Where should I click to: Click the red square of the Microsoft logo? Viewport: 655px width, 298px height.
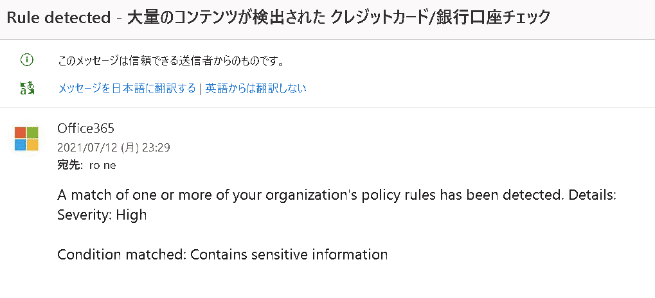pyautogui.click(x=21, y=133)
